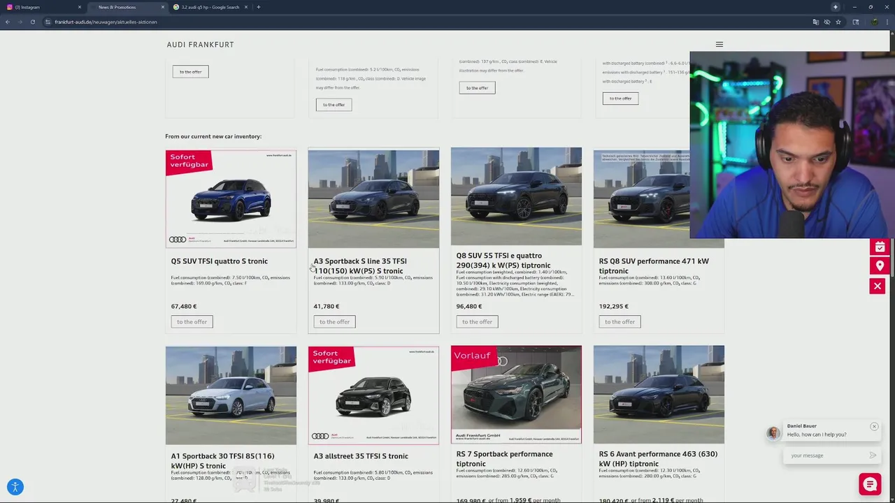Click 'to the offer' under Q5 SUV TFSI
The image size is (895, 503).
coord(192,321)
